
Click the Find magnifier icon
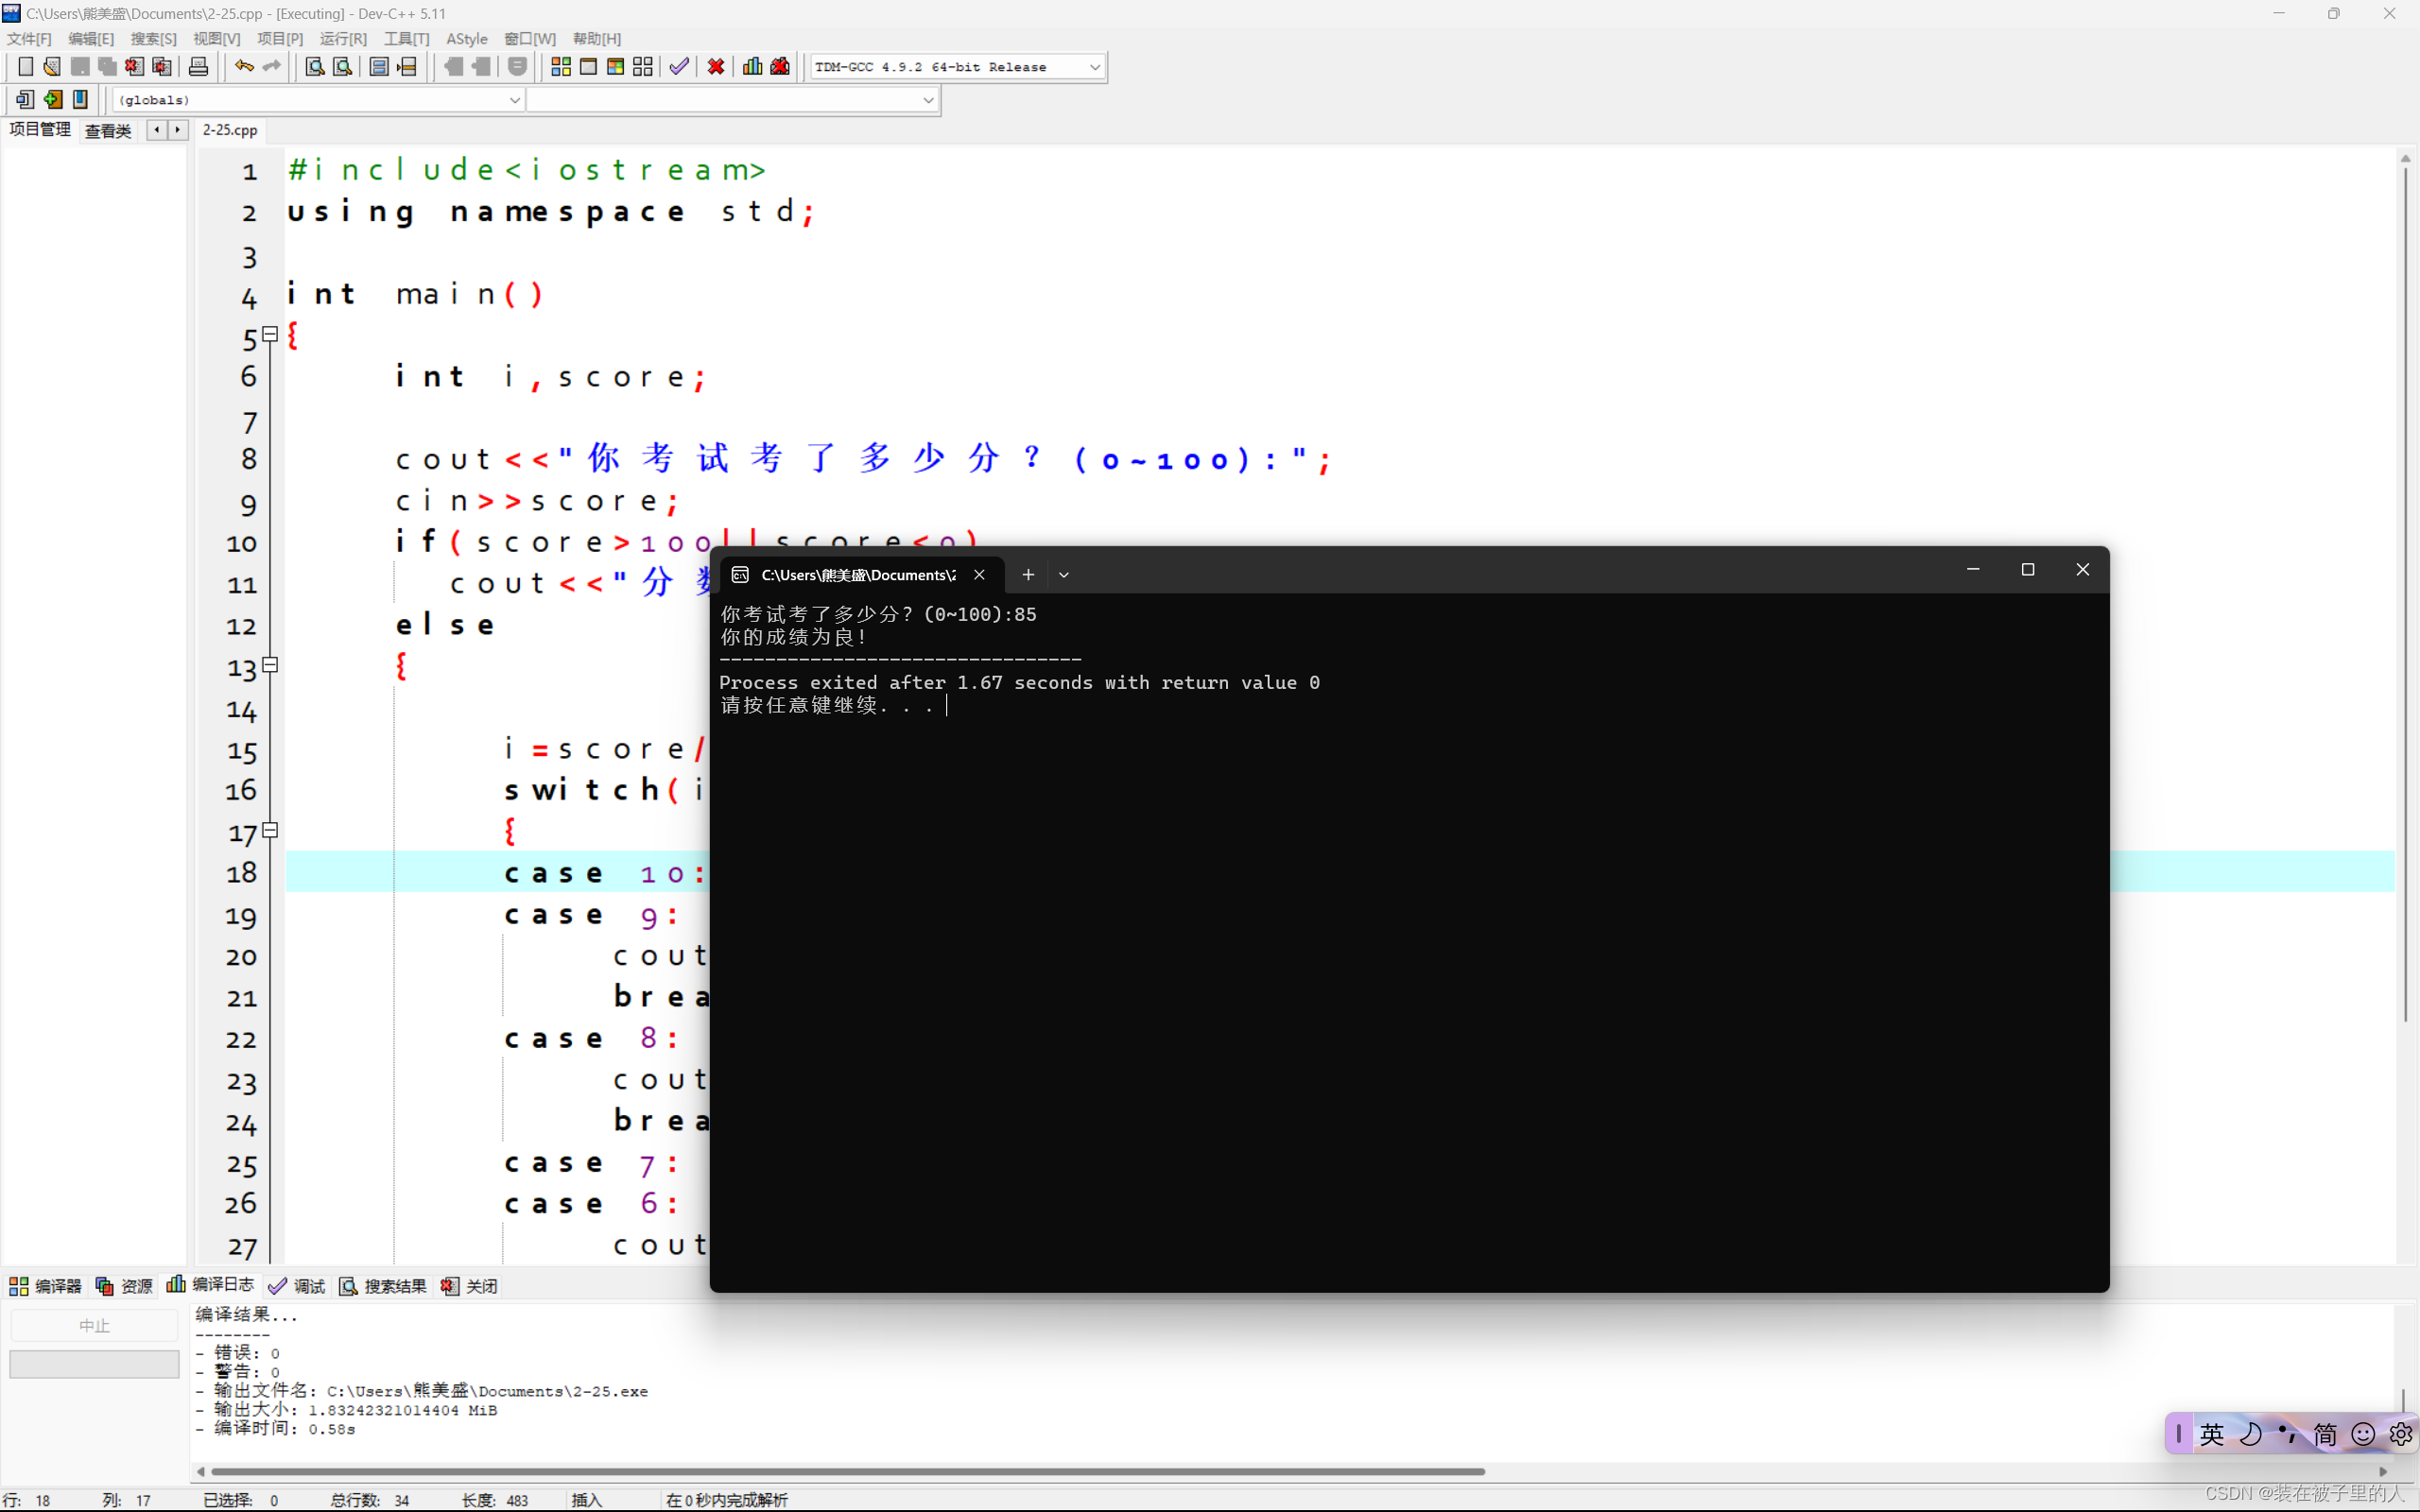[314, 67]
